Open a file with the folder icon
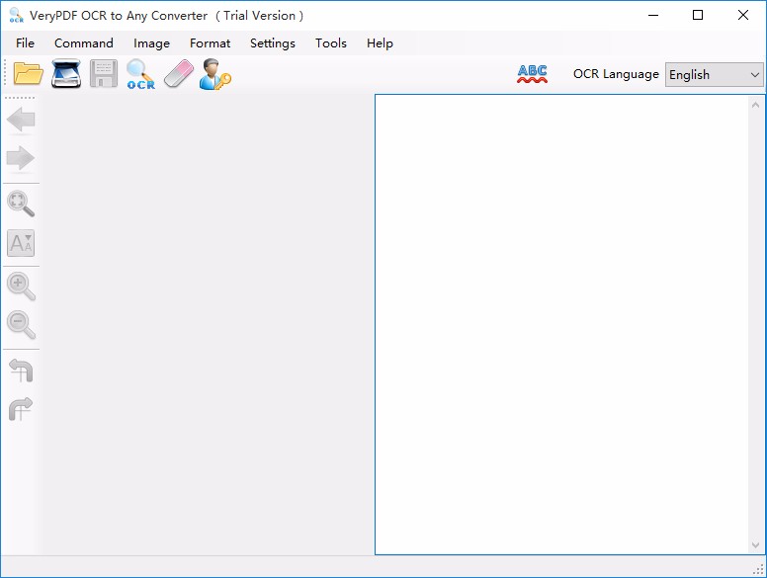Screen dimensions: 767x578 click(x=29, y=74)
